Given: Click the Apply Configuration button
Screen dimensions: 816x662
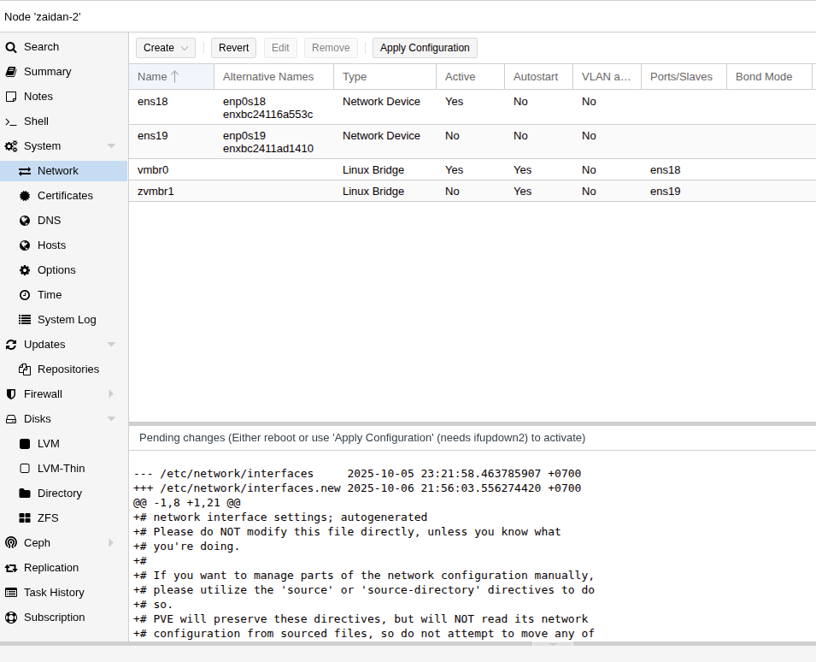Looking at the screenshot, I should coord(425,48).
